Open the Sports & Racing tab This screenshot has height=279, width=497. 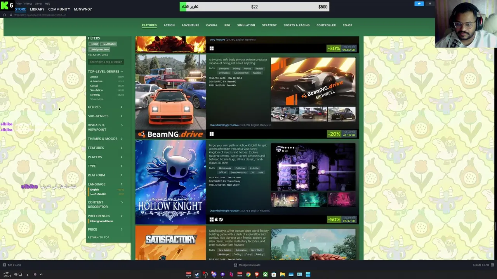pyautogui.click(x=296, y=25)
